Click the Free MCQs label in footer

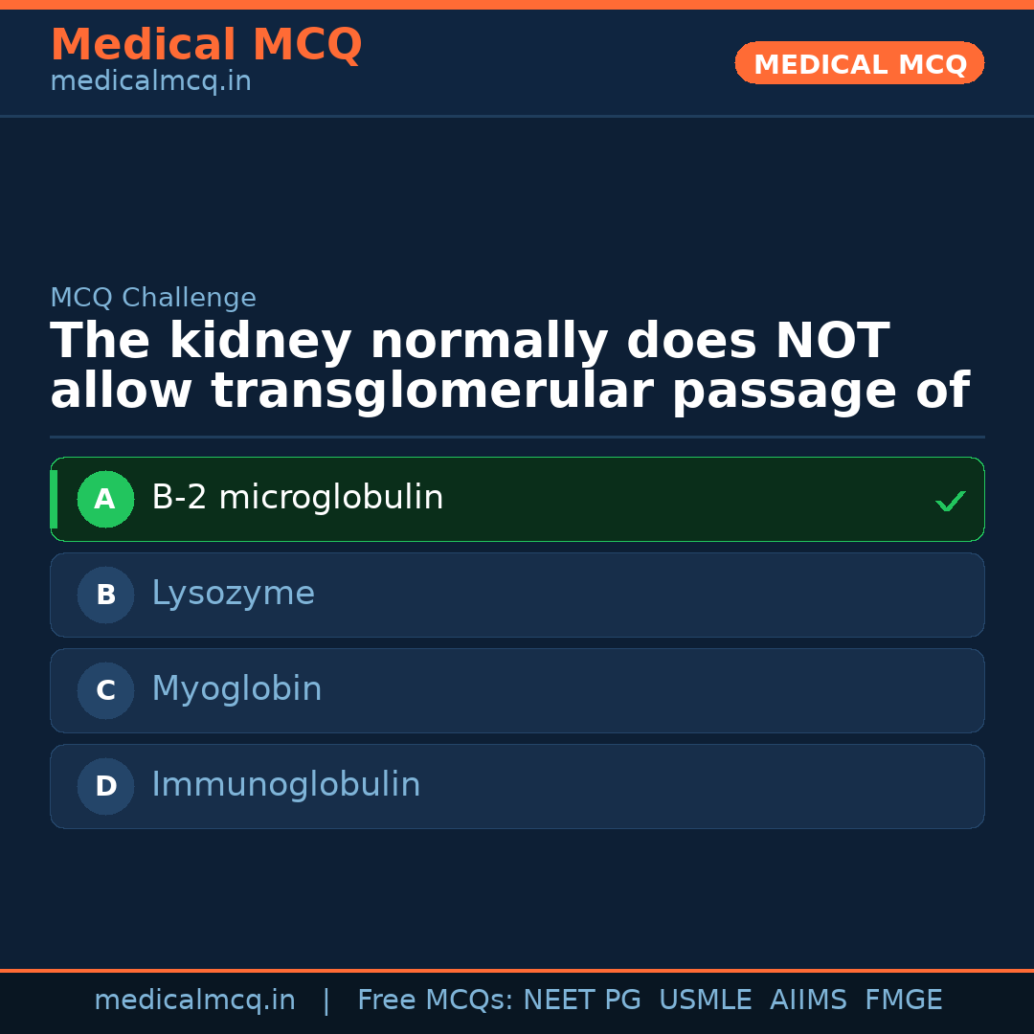(436, 1000)
